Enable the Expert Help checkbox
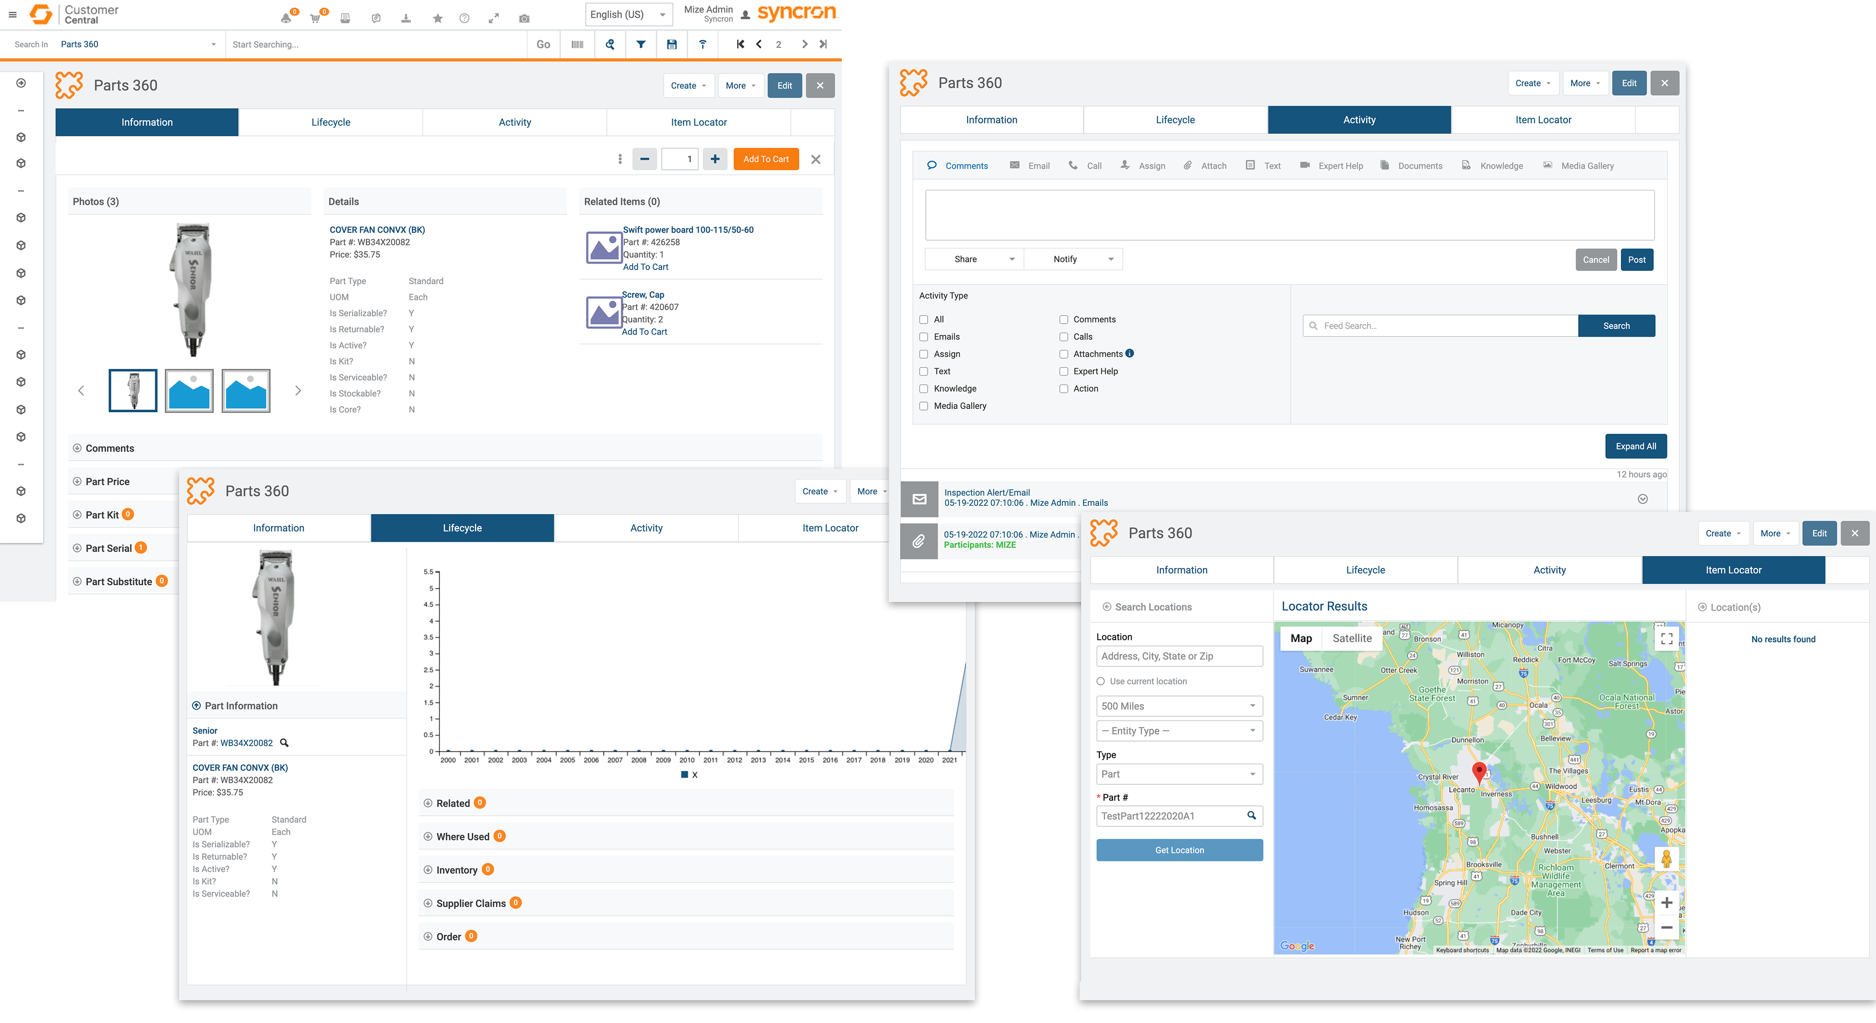Screen dimensions: 1876x1023 pyautogui.click(x=1064, y=371)
